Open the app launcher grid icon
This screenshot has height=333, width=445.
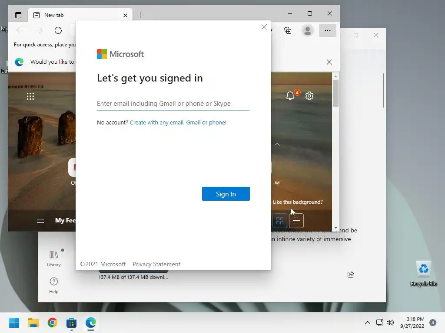coord(30,96)
